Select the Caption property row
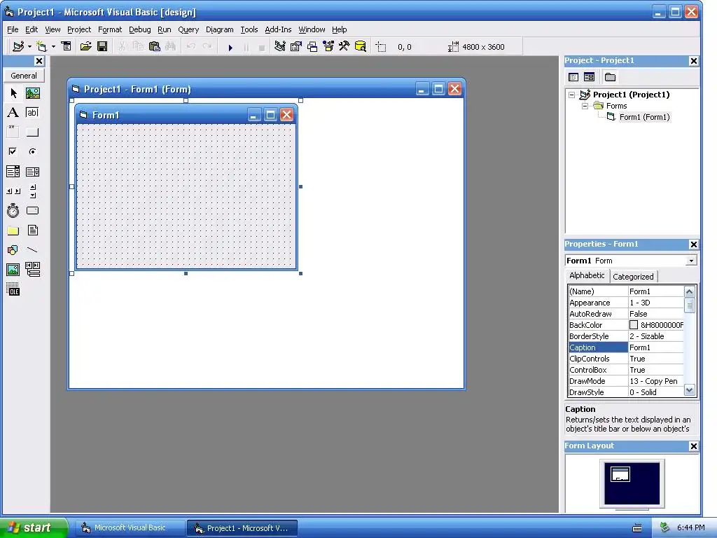Image resolution: width=717 pixels, height=538 pixels. point(626,347)
